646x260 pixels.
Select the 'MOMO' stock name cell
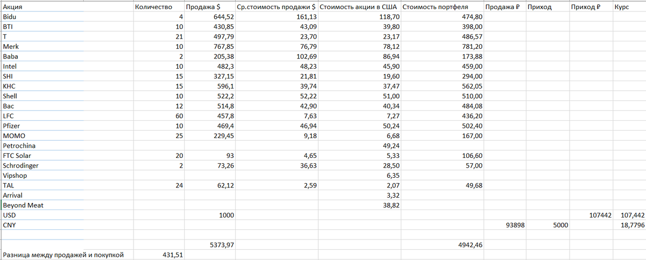tap(67, 135)
